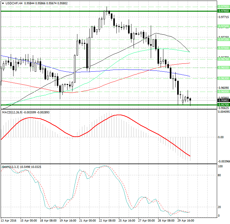Pick the 0.97500 price level label

click(x=223, y=27)
